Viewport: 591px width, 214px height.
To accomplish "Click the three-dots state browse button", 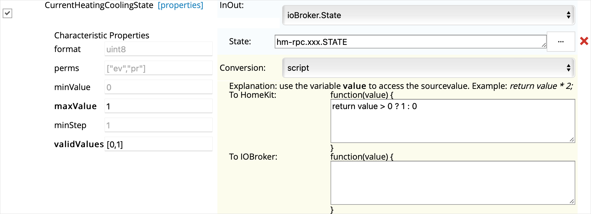I will pos(561,42).
